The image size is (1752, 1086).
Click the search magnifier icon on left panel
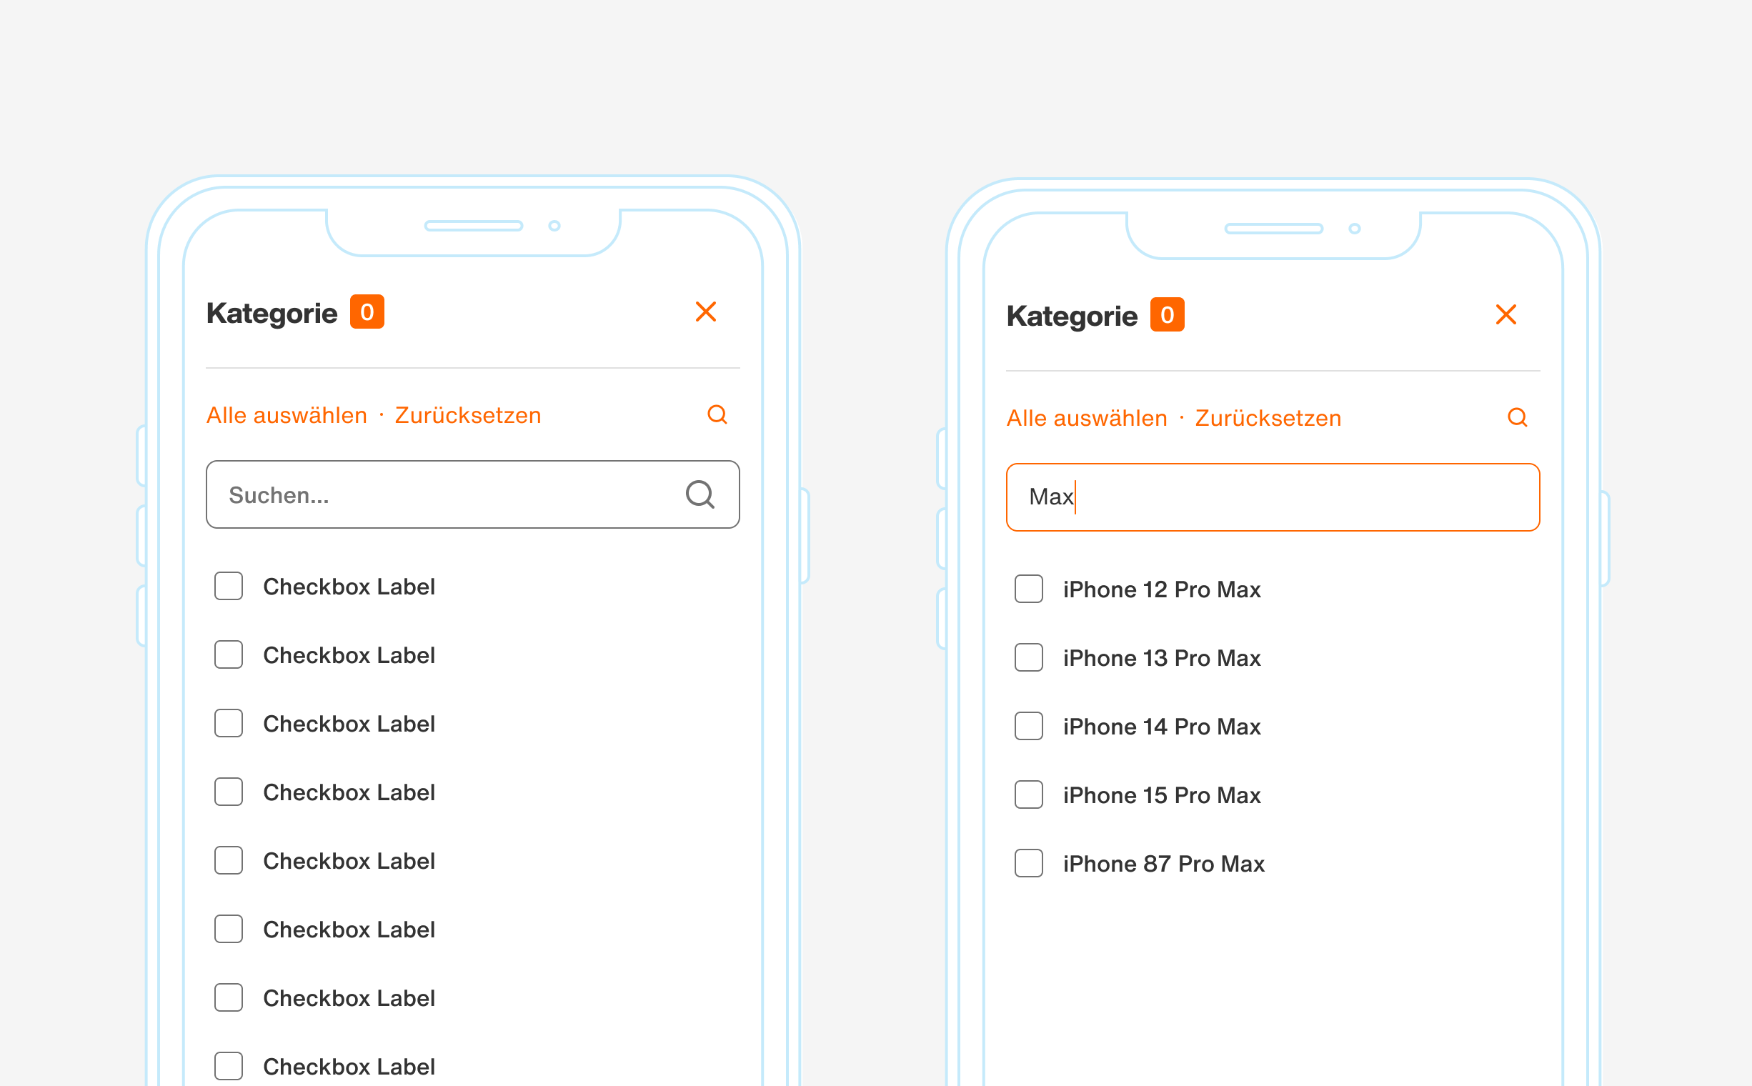[716, 414]
